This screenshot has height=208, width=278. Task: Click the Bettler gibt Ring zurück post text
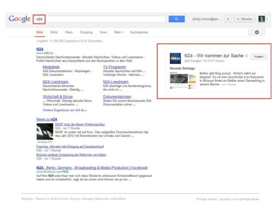coord(232,79)
